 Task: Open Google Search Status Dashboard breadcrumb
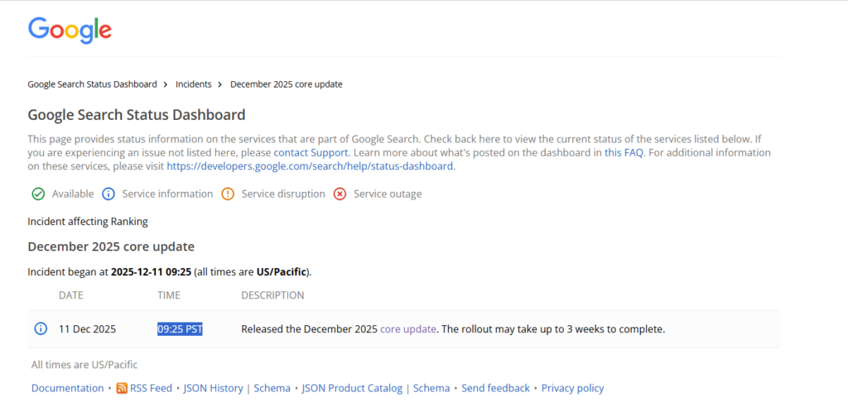tap(92, 84)
